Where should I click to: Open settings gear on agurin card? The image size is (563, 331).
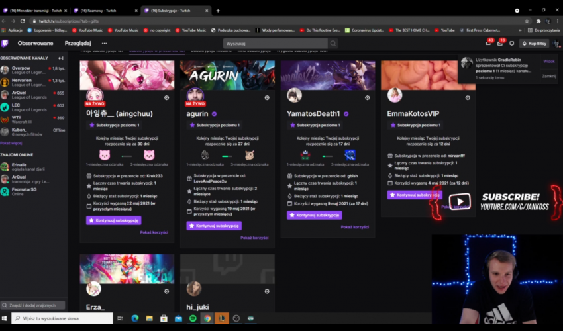pos(267,98)
